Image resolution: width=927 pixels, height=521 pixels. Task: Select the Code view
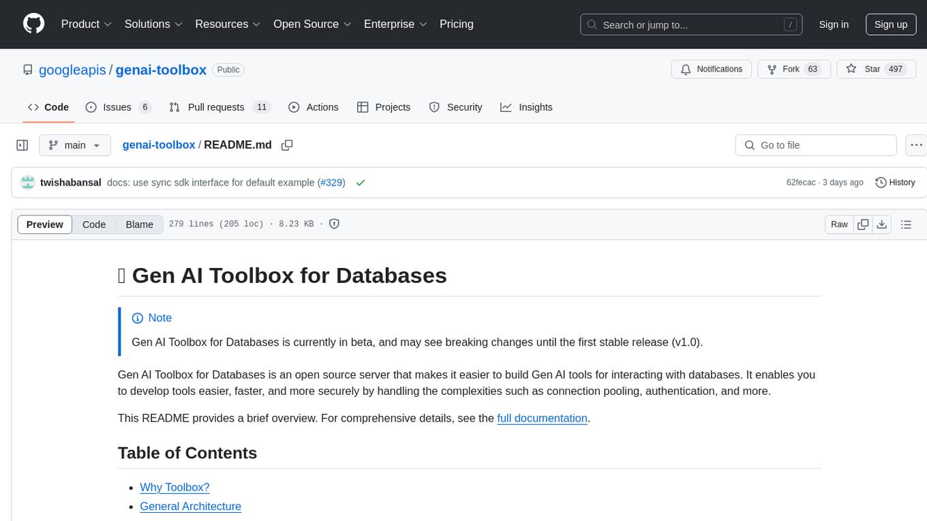pos(94,224)
